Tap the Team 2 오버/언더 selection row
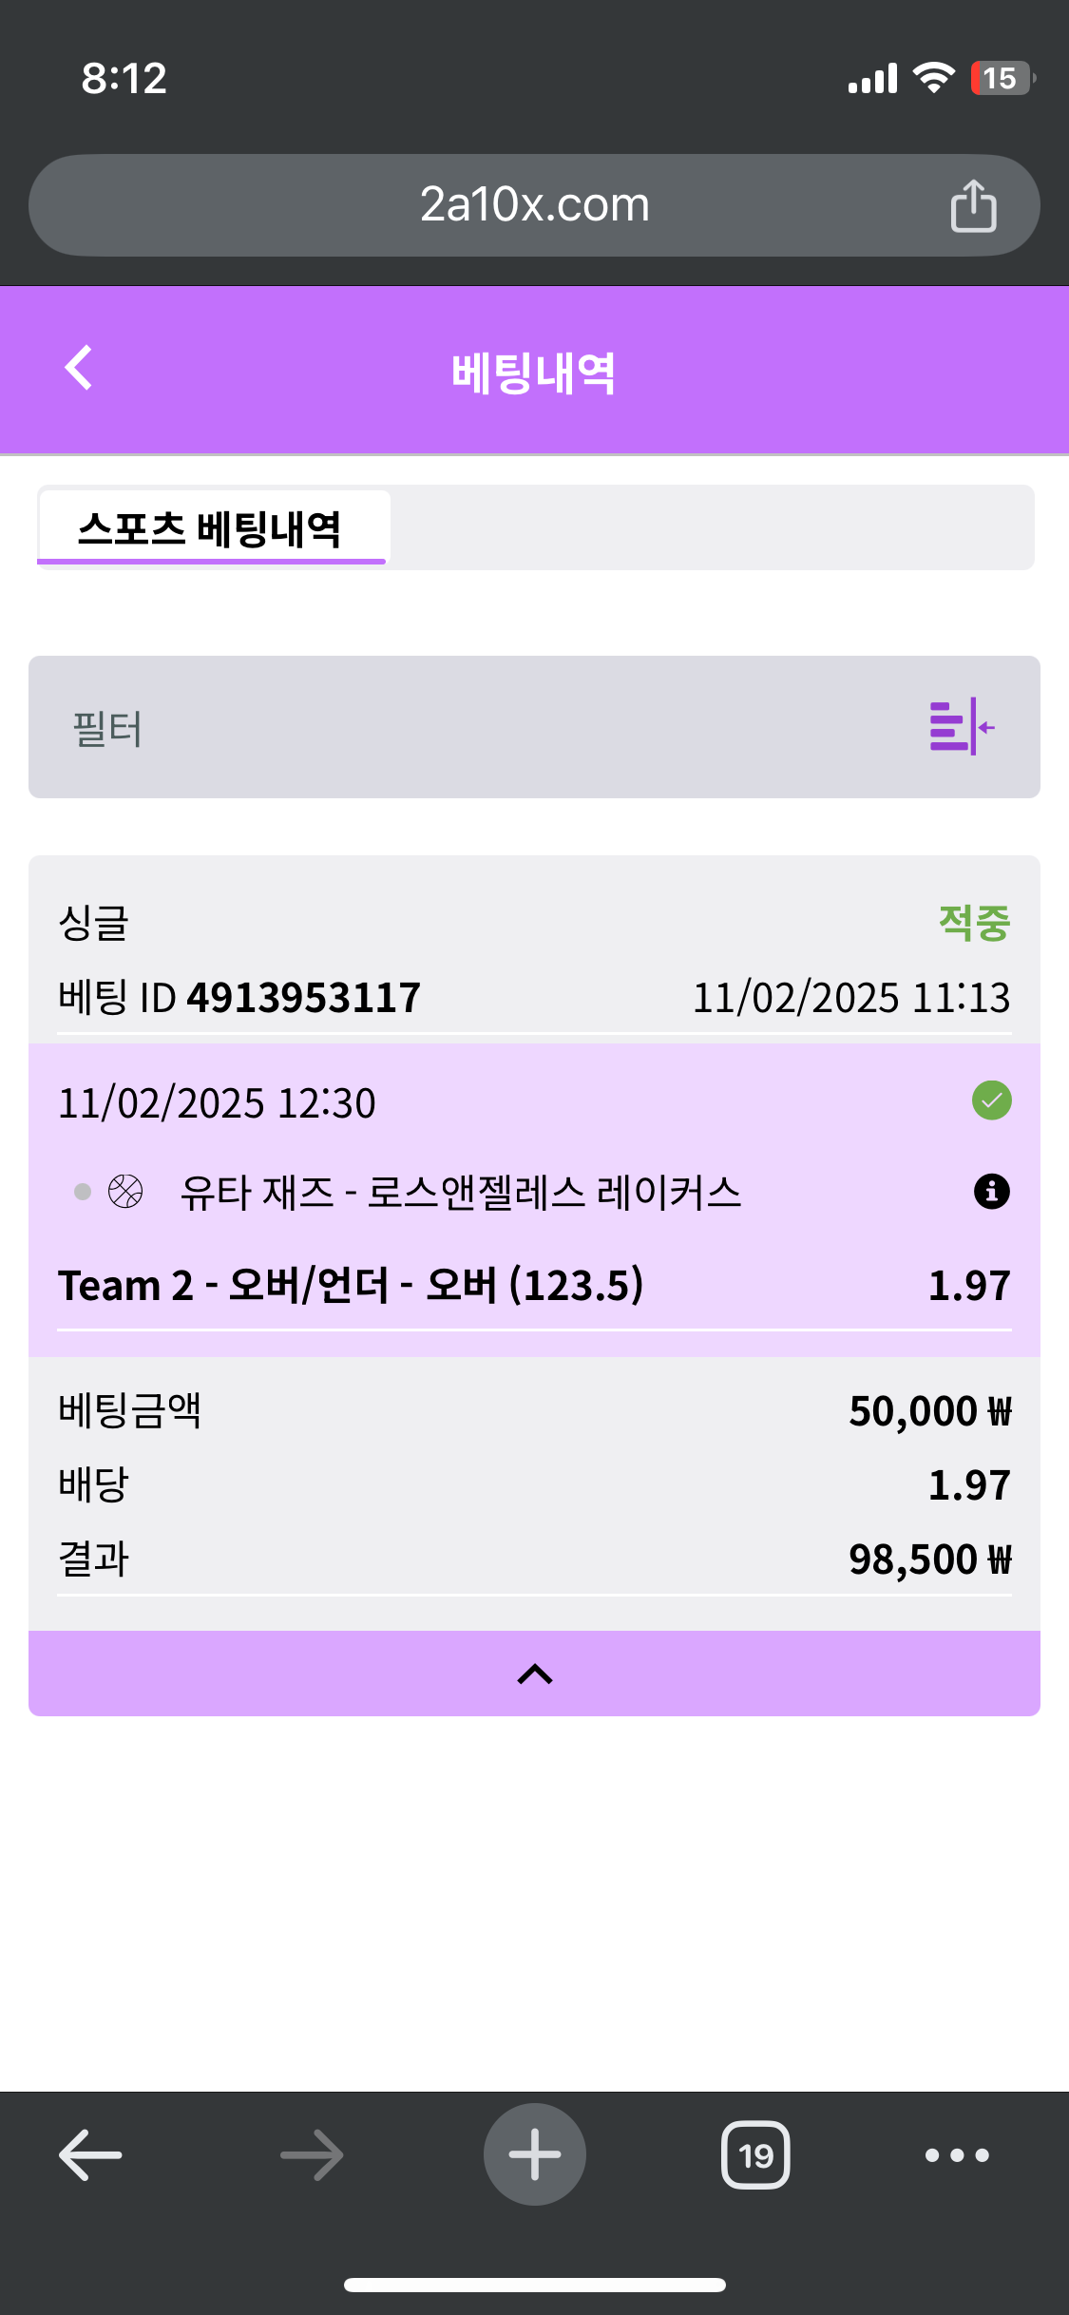This screenshot has height=2315, width=1069. click(352, 1286)
